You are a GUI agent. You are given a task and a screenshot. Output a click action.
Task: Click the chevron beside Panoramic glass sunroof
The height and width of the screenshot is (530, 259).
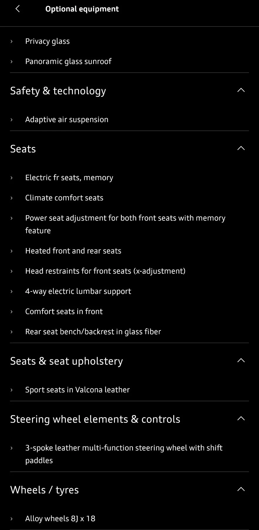point(11,61)
